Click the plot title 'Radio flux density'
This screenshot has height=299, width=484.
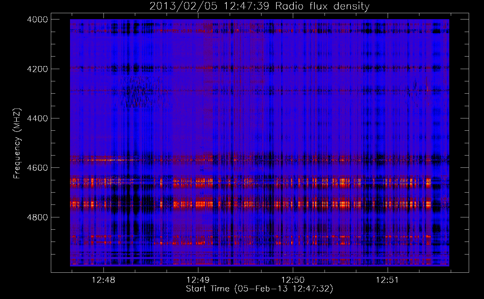coord(322,6)
